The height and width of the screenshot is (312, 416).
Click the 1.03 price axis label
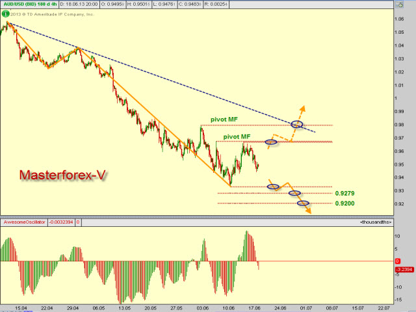399,59
